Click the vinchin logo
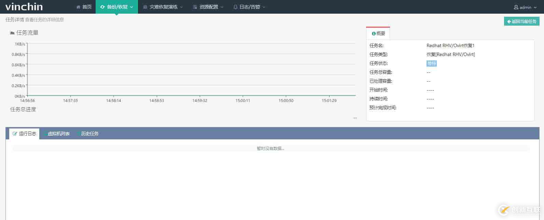Viewport: 544px width, 220px height. point(24,6)
